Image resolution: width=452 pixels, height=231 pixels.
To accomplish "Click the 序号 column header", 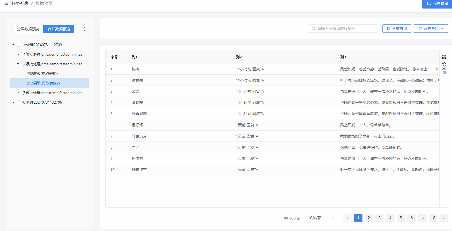I will coord(114,57).
